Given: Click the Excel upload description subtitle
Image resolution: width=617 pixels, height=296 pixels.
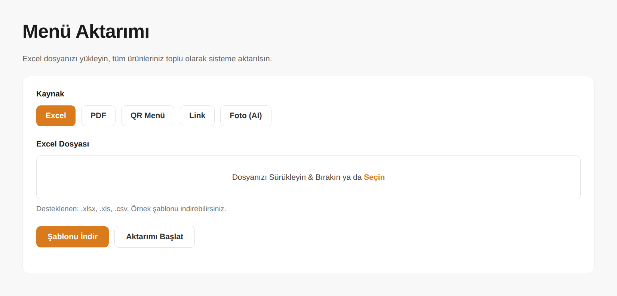Looking at the screenshot, I should [x=147, y=59].
